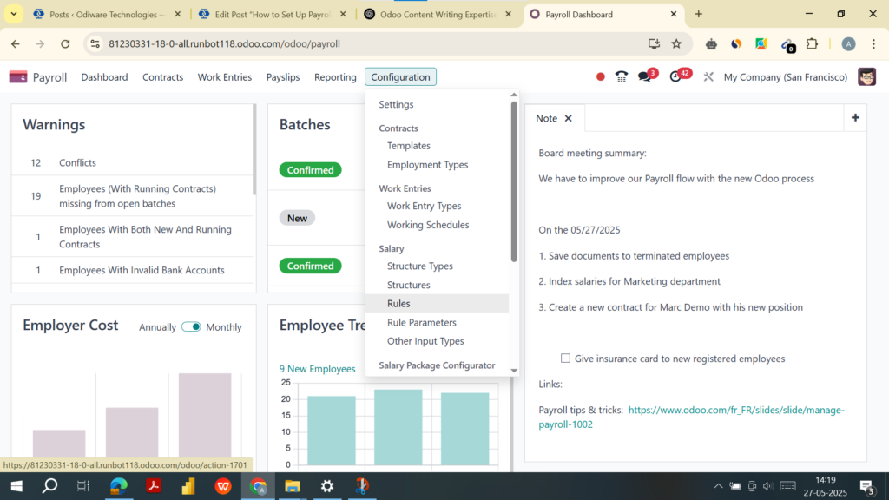Open the developer tools wrench icon

[x=708, y=76]
